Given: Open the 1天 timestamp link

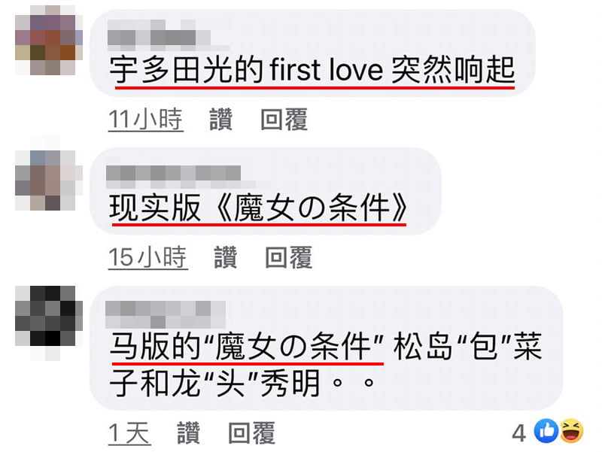Looking at the screenshot, I should (129, 433).
